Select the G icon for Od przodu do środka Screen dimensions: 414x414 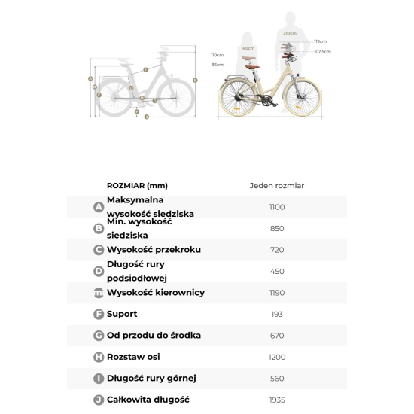tap(99, 336)
